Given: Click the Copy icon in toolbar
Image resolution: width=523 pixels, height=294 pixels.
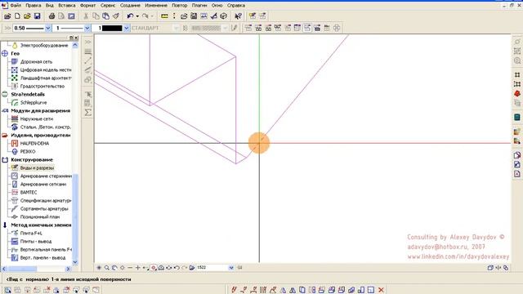Looking at the screenshot, I should click(96, 16).
